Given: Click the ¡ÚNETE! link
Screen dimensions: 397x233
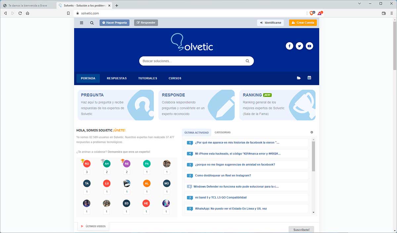Looking at the screenshot, I should [119, 130].
